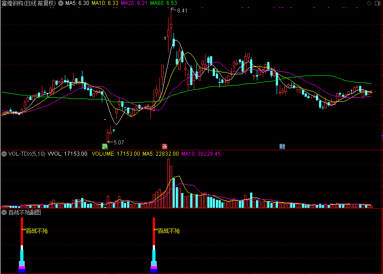The width and height of the screenshot is (383, 274).
Task: Toggle the side panel icon in the chart header
Action: tap(378, 3)
